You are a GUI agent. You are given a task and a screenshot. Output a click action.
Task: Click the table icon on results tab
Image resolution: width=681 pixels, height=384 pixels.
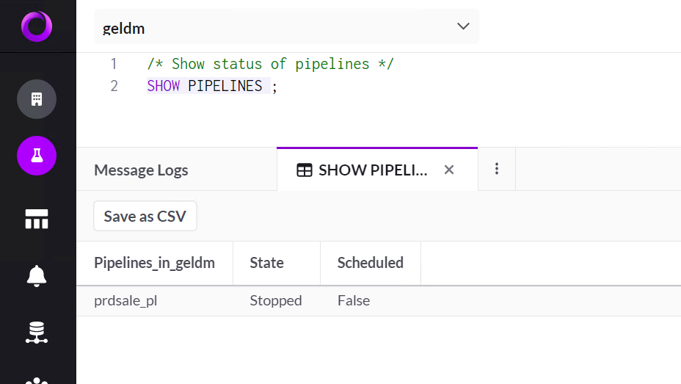click(304, 170)
